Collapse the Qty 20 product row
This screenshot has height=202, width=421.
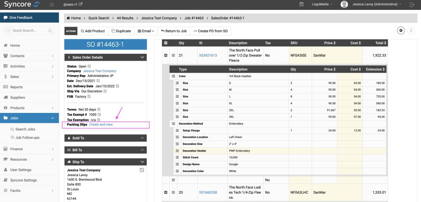click(166, 192)
